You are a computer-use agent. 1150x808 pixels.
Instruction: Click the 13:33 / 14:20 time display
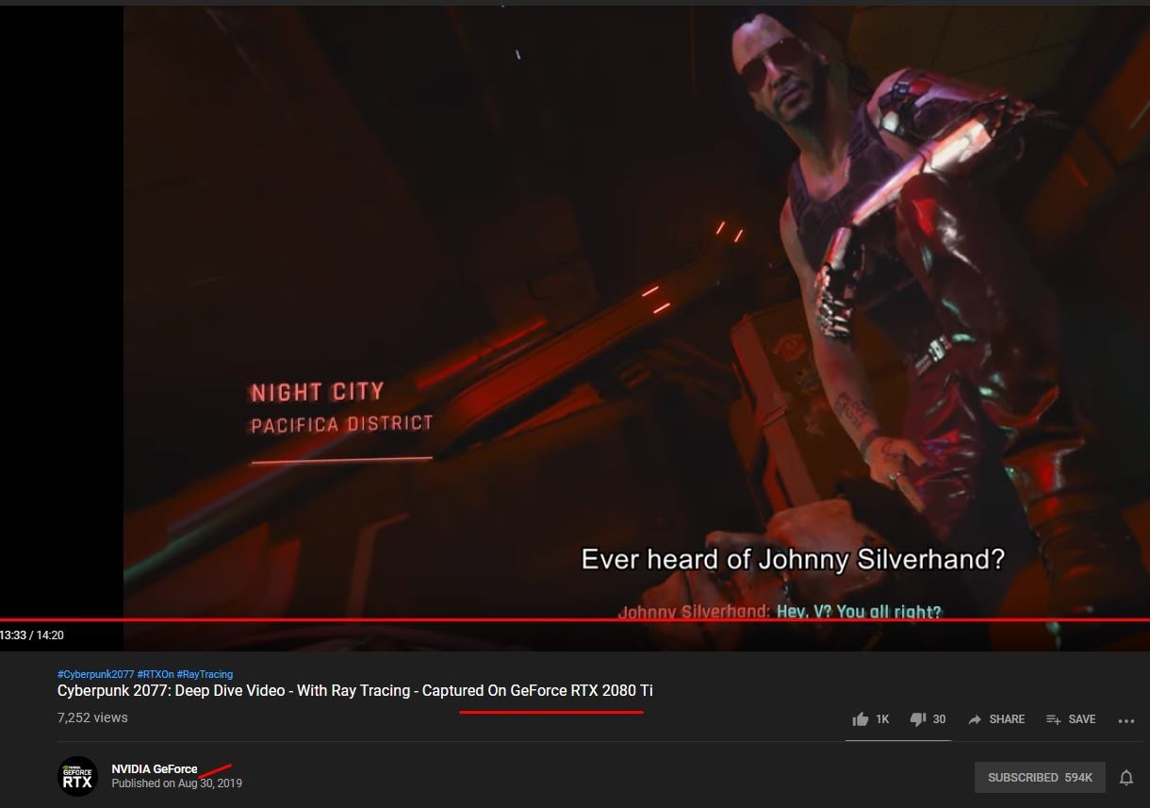[32, 635]
